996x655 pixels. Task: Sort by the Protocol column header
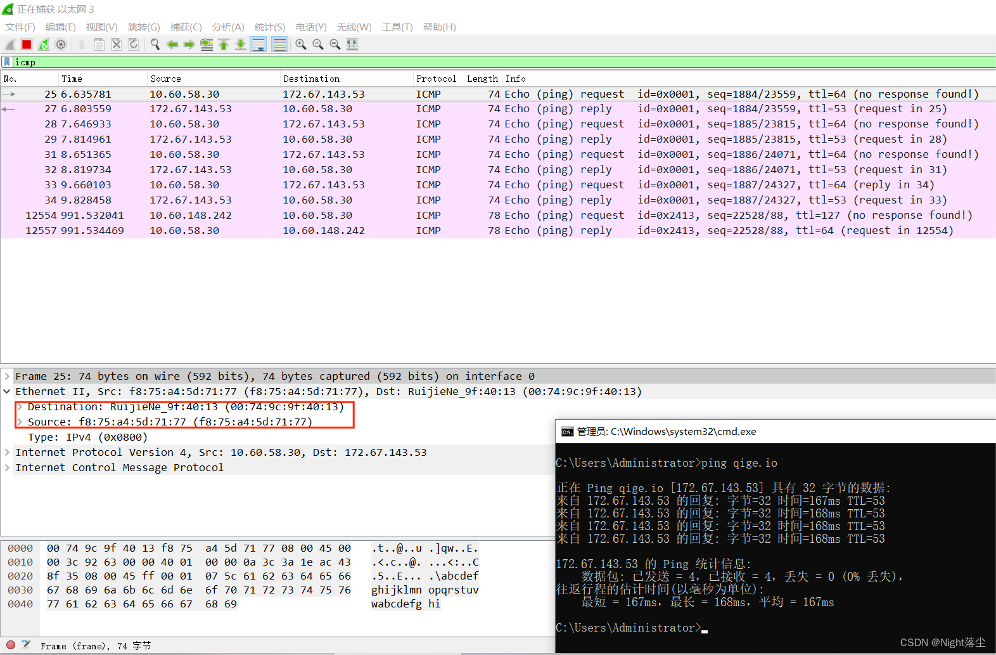click(x=438, y=79)
